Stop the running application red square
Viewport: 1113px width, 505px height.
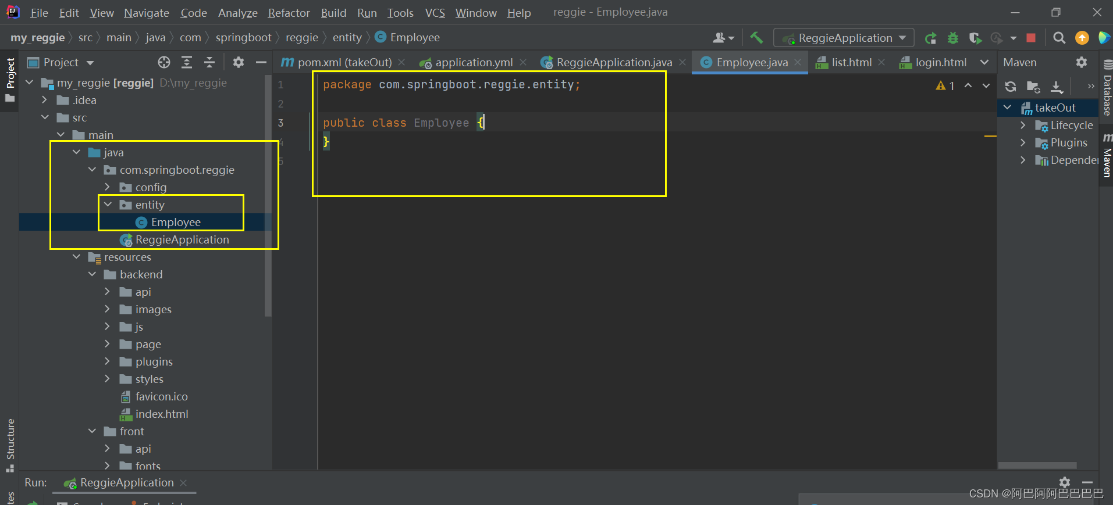click(1031, 38)
